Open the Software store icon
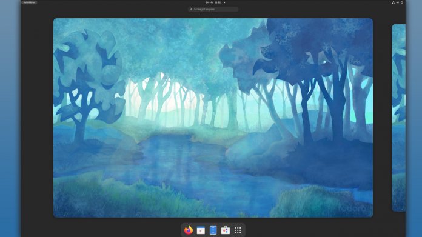 tap(226, 230)
